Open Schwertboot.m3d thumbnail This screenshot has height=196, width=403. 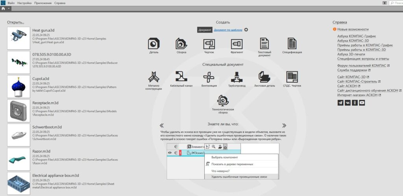pos(18,135)
